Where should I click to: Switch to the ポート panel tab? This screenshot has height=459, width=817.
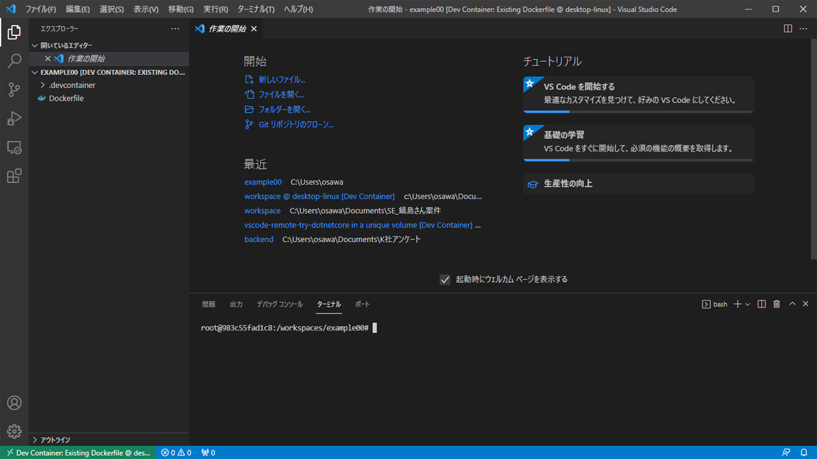362,304
